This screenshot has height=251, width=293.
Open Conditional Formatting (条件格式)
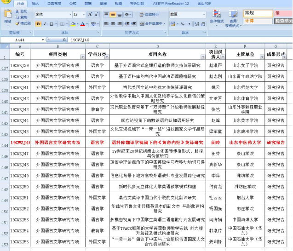pos(217,17)
